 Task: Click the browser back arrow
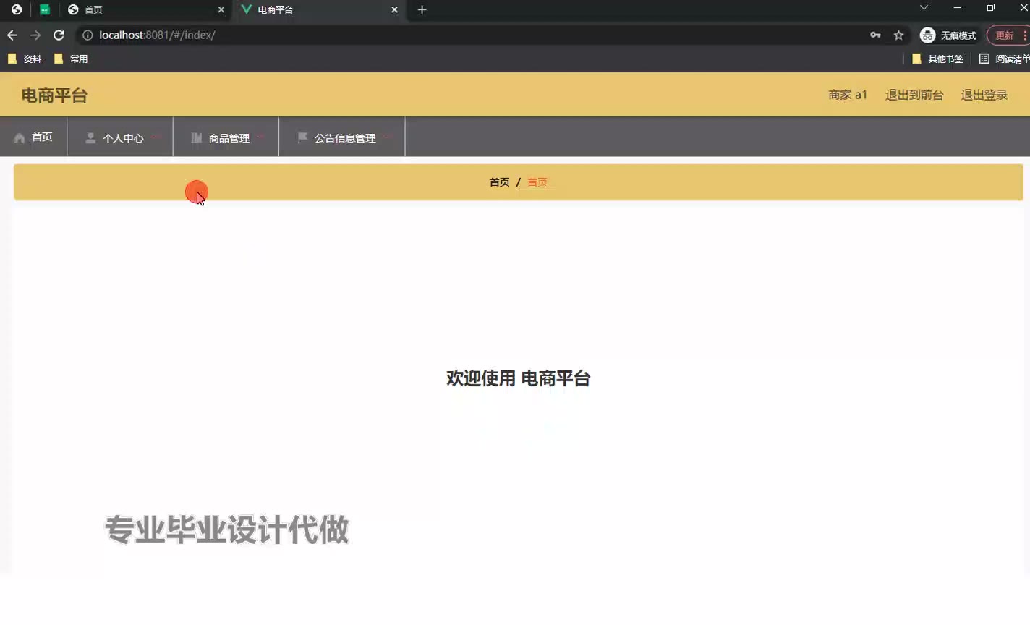12,35
